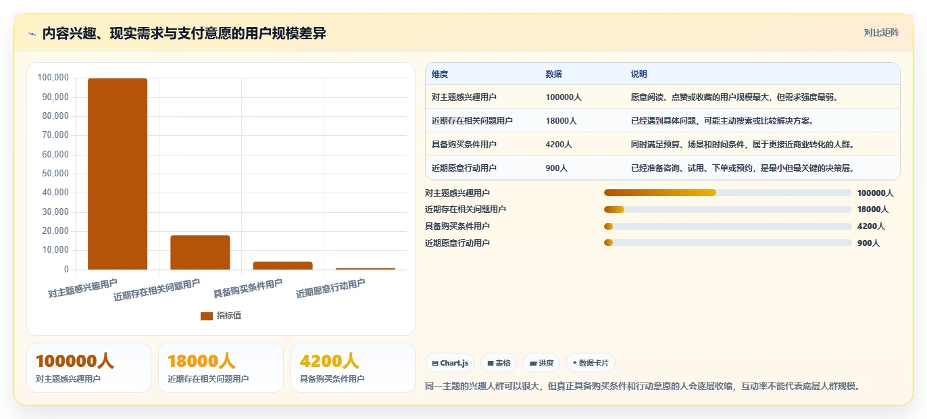Viewport: 927px width, 419px height.
Task: Select the title 内容兴趣、现实需求与支付意愿的用户规模差异
Action: tap(184, 33)
